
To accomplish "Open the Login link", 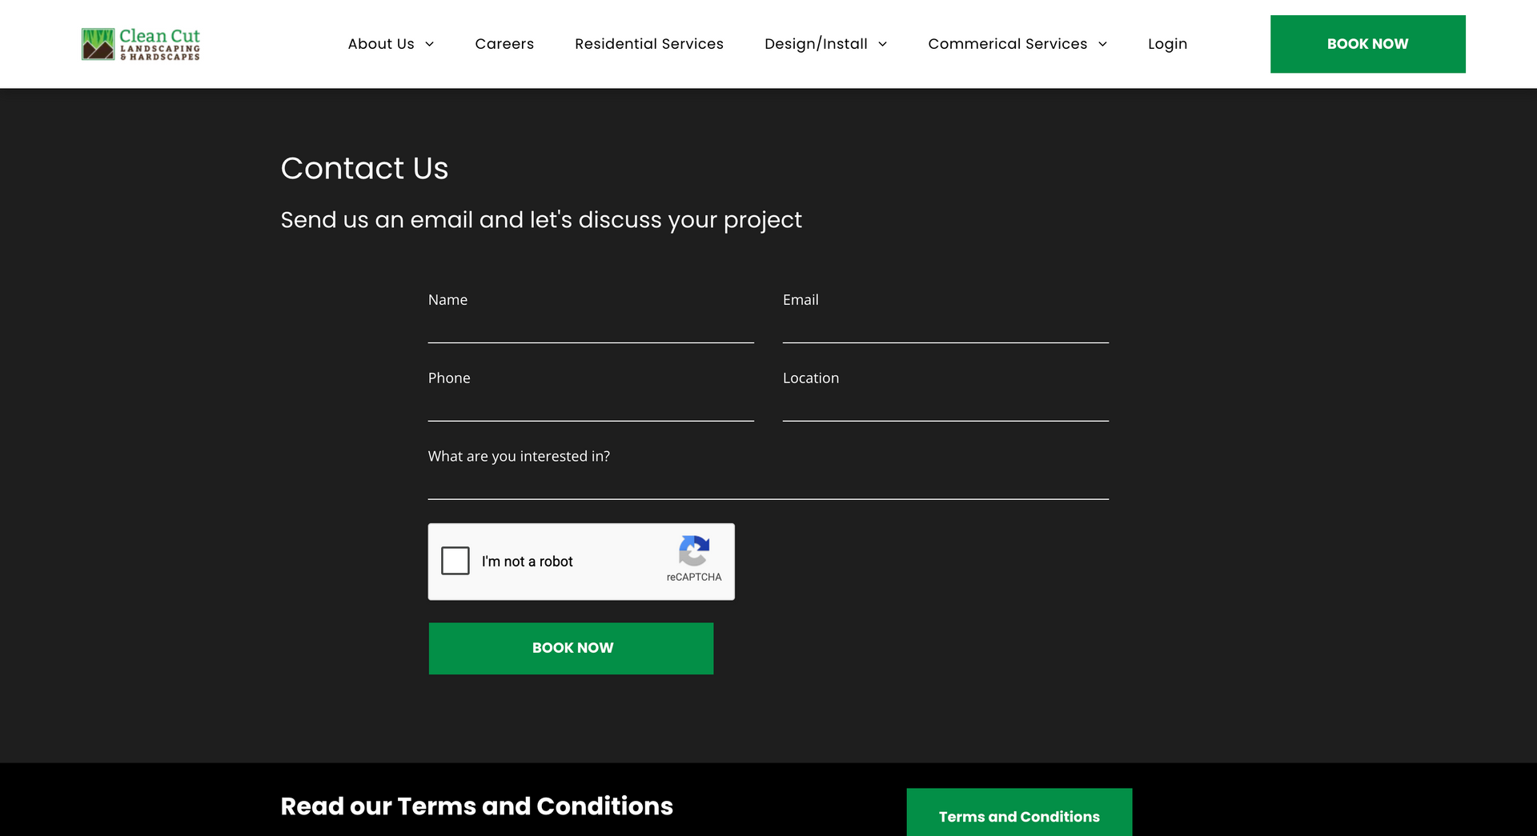I will pyautogui.click(x=1167, y=44).
